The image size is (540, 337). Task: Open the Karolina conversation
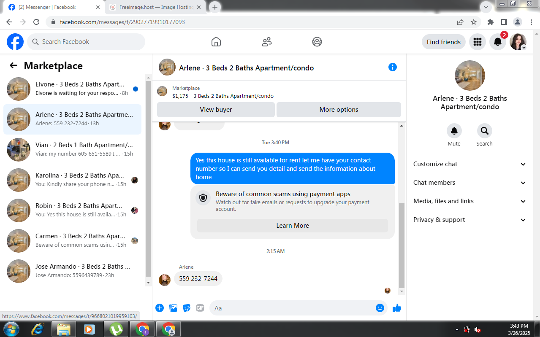click(73, 180)
